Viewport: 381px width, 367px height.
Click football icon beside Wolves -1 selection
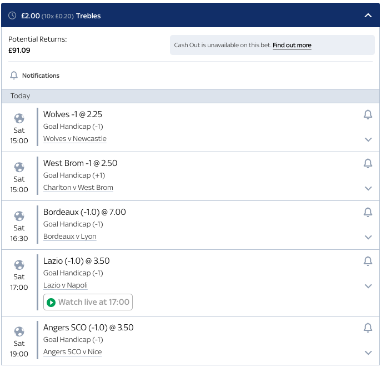point(19,118)
